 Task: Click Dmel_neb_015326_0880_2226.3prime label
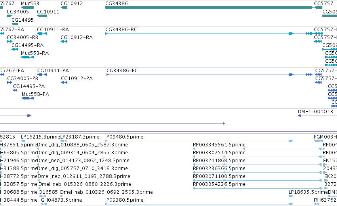[x=85, y=184]
